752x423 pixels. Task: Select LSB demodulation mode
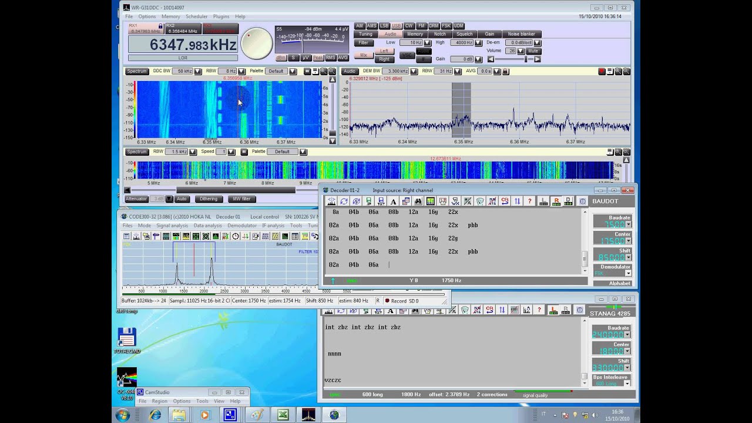pos(384,26)
